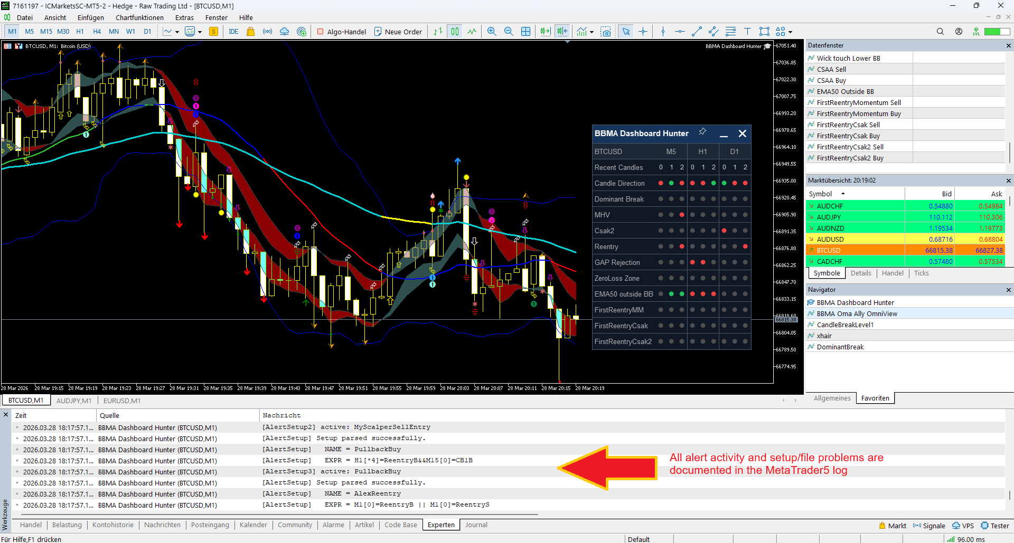Close the BBMA Dashboard Hunter panel

click(x=742, y=134)
